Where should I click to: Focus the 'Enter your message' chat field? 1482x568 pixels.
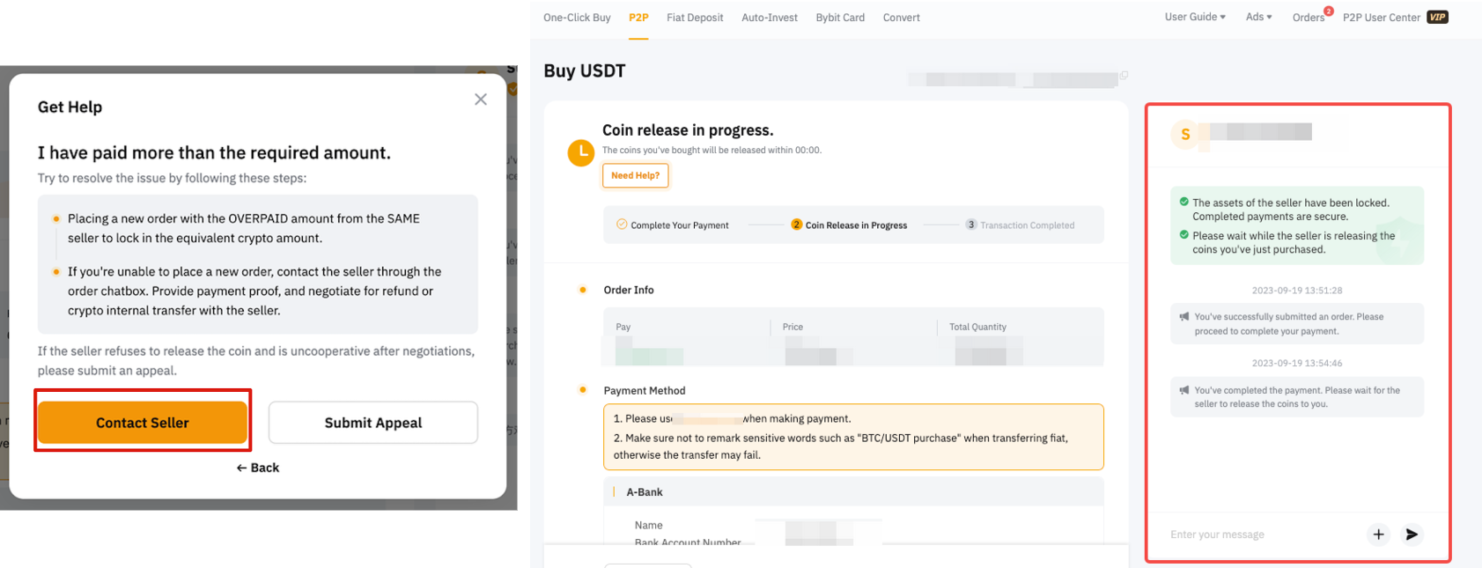[1259, 535]
